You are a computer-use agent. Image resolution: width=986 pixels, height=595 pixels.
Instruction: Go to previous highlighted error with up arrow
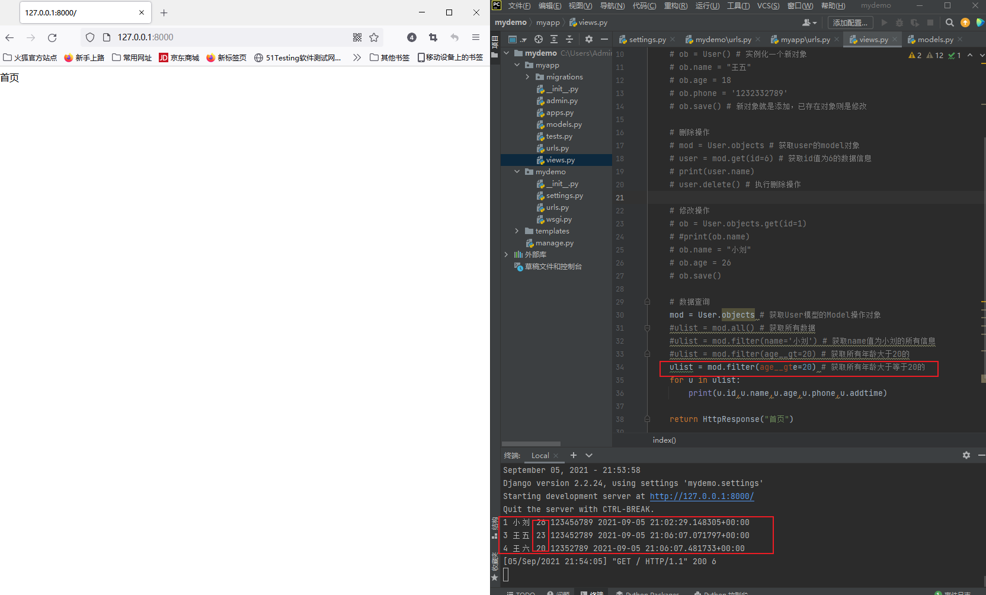[x=970, y=55]
